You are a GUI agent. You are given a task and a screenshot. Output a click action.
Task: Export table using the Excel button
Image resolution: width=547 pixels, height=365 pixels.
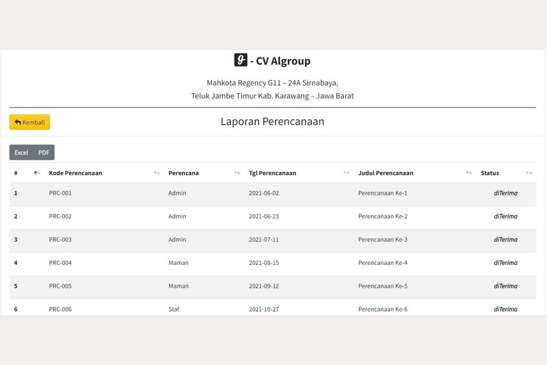click(21, 153)
